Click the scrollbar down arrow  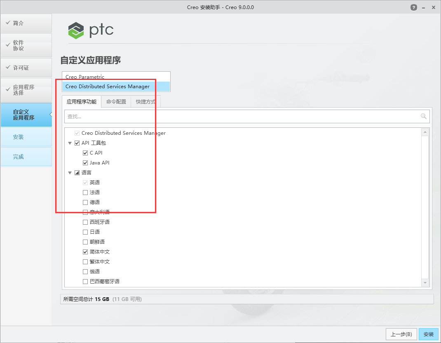(x=425, y=282)
